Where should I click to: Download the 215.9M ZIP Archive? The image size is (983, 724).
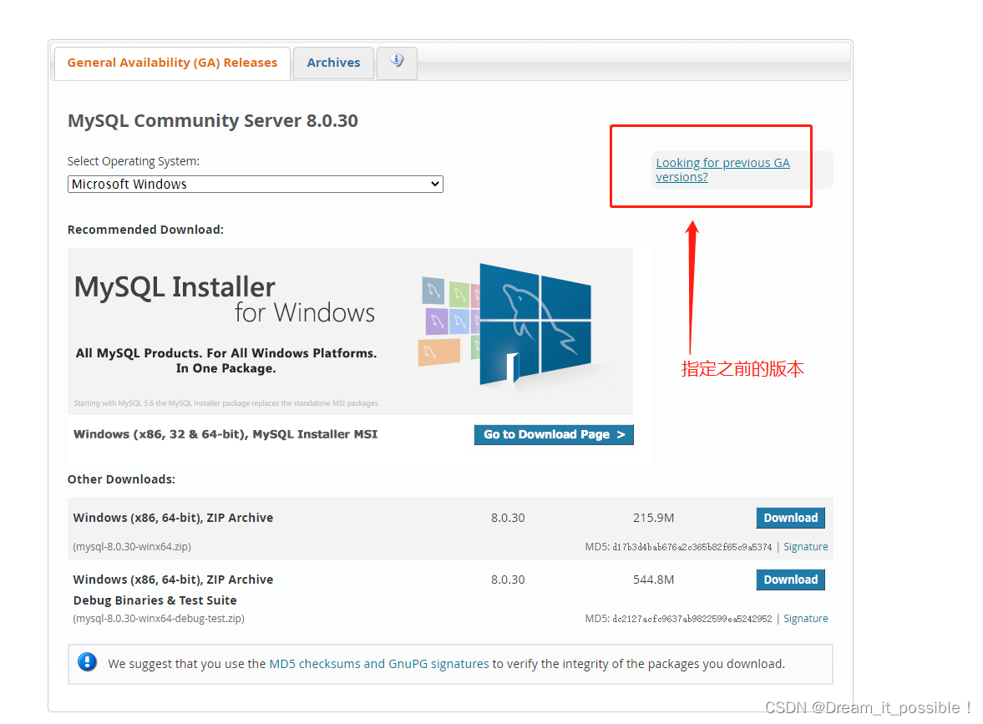point(791,518)
